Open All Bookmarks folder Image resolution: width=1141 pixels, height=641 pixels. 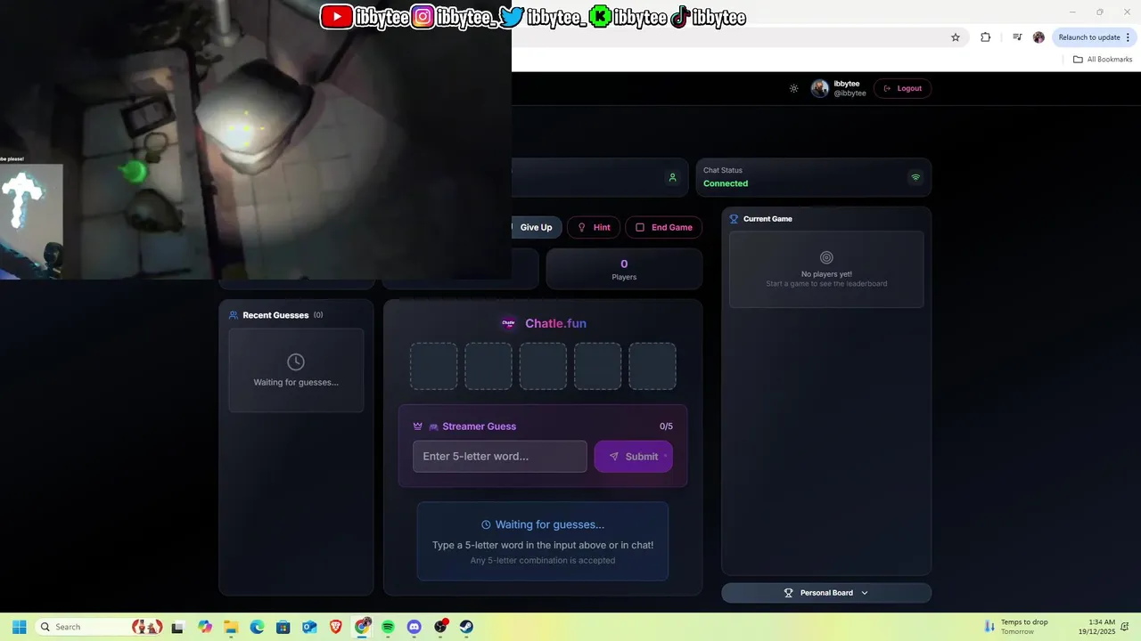[1103, 60]
